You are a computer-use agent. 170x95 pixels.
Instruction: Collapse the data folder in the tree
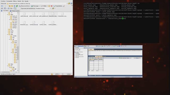point(7,34)
